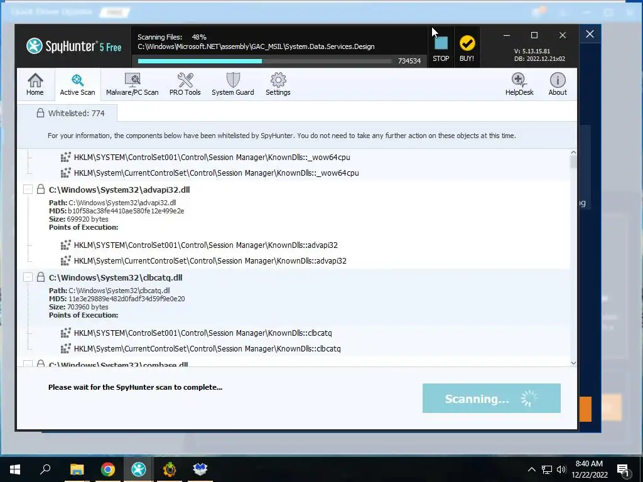
Task: Select CurrentControlSet KnownDlls::advapi32 registry row
Action: pos(210,260)
